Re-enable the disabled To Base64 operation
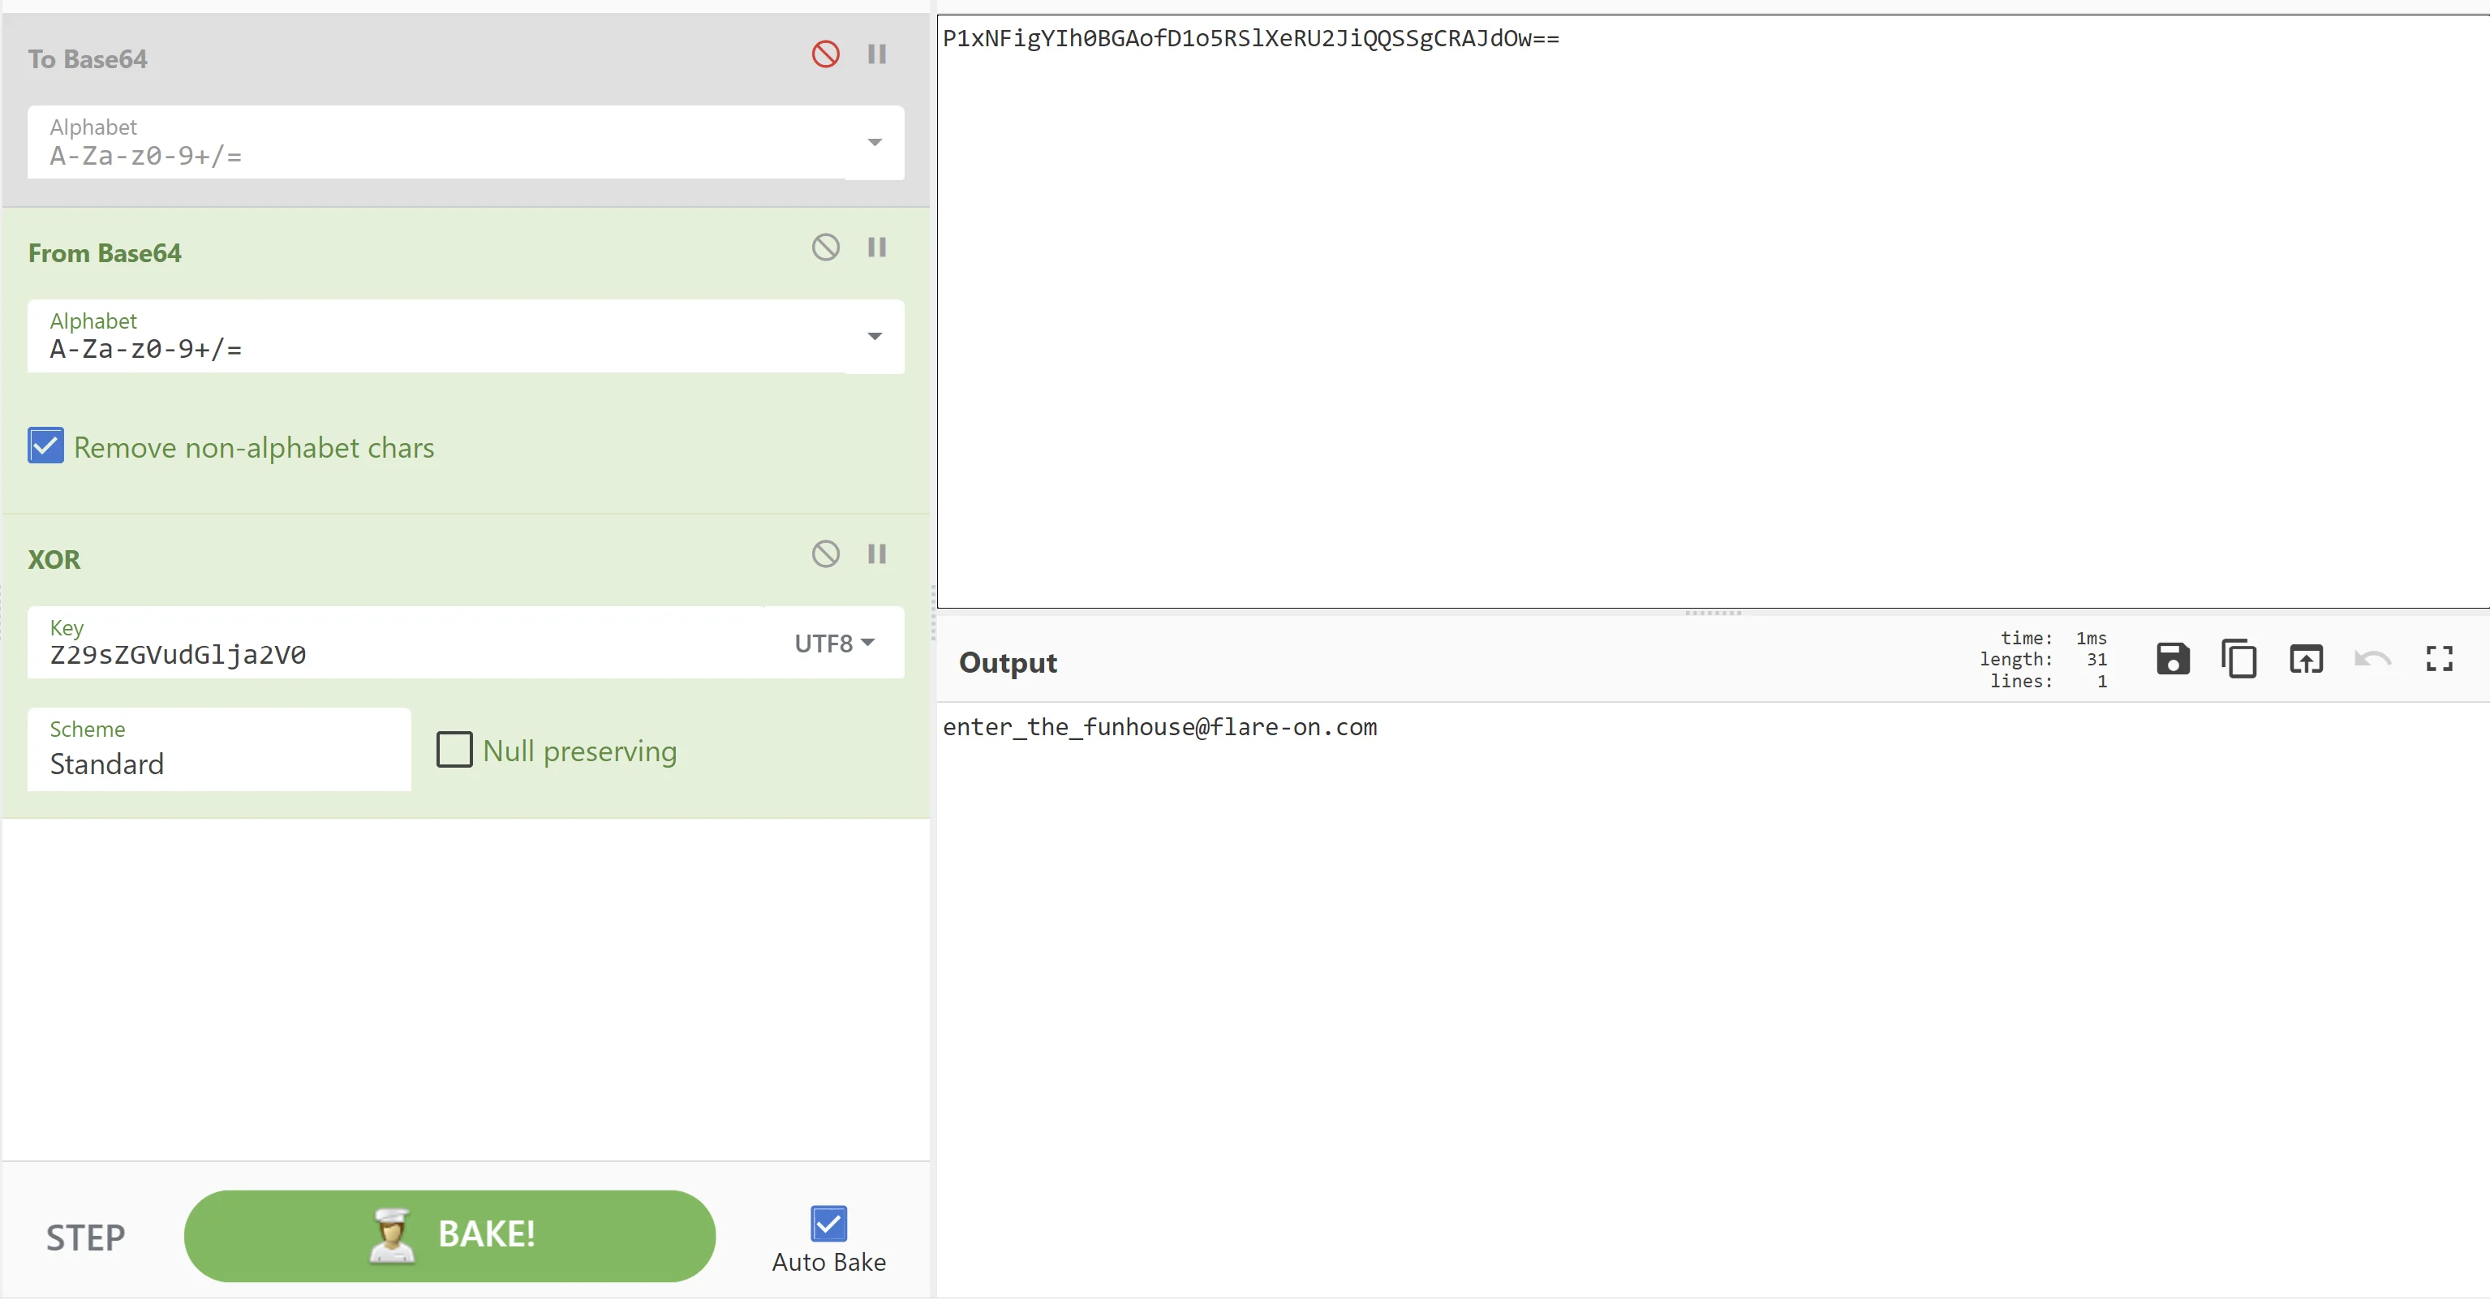Viewport: 2490px width, 1300px height. (825, 54)
